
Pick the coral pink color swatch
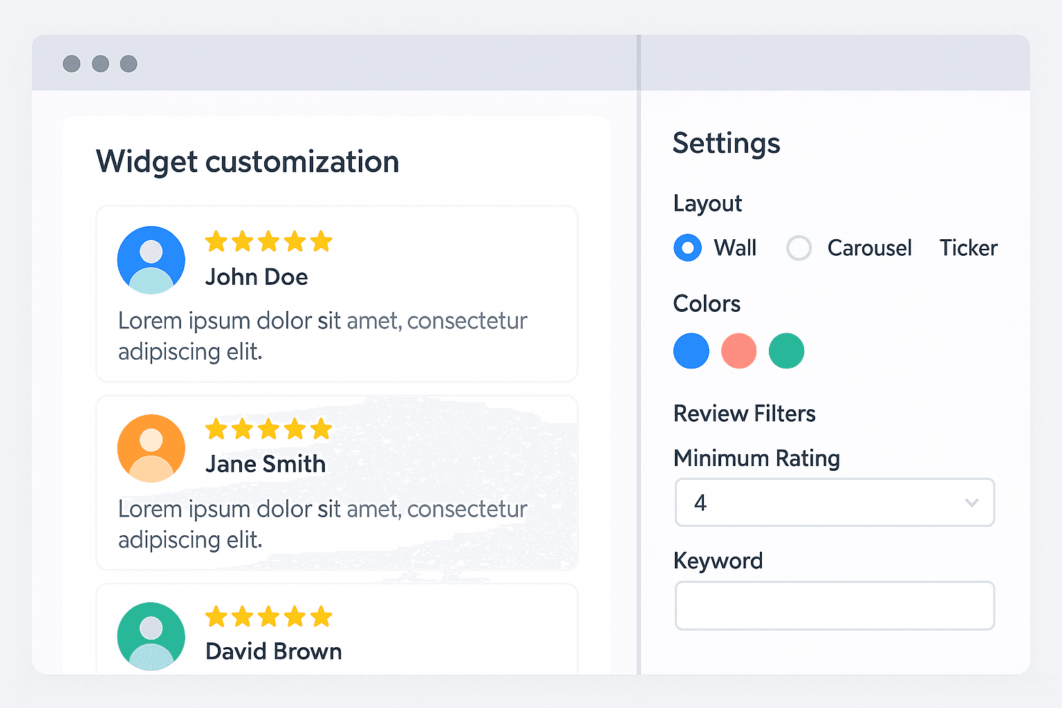pos(738,351)
